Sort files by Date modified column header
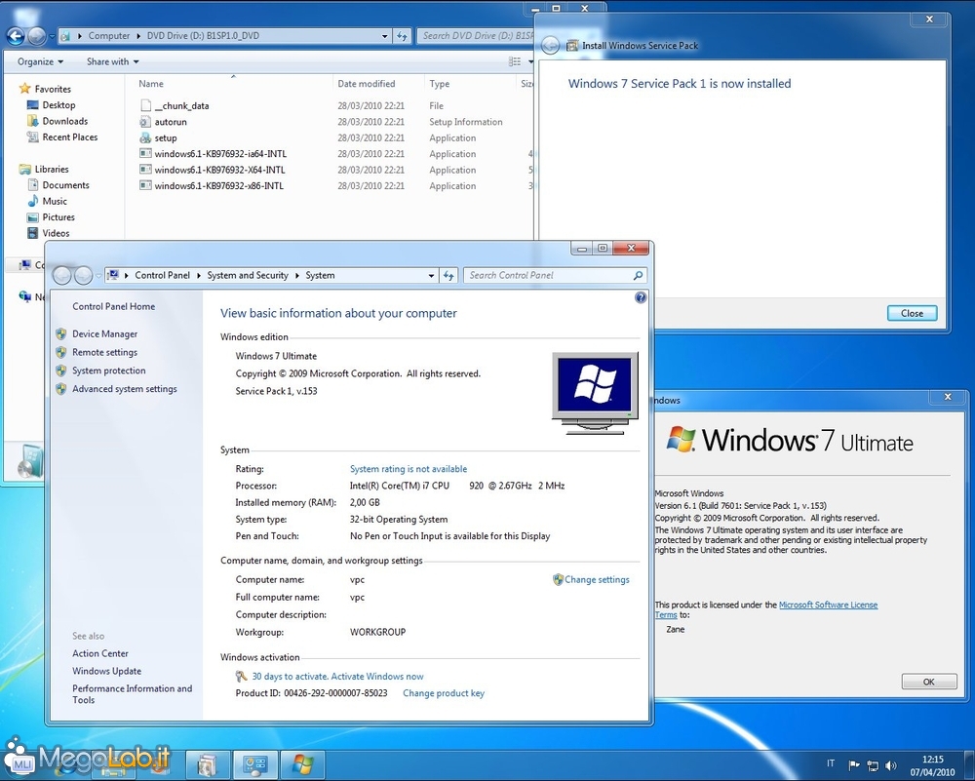 [x=367, y=84]
